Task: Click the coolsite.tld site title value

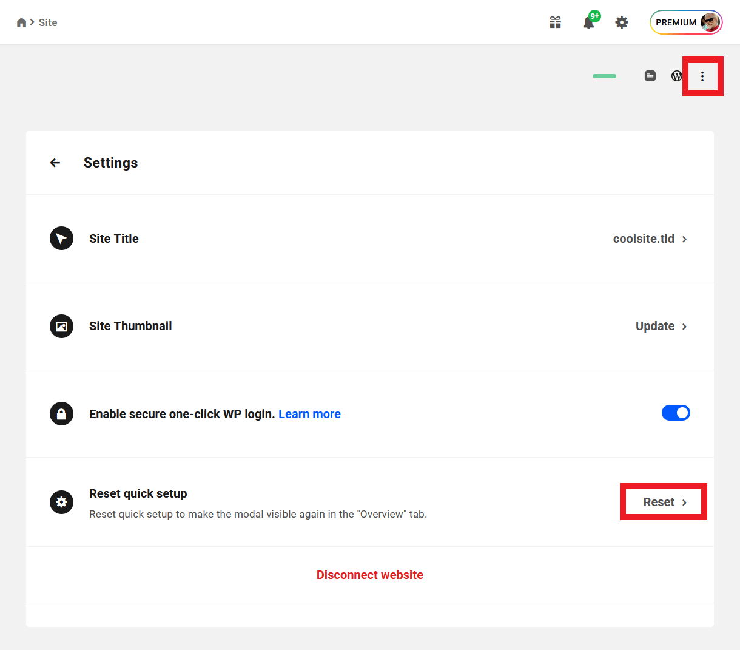Action: 644,239
